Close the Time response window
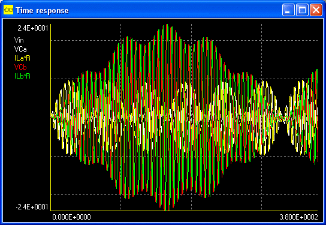Screen dimensions: 326x225 (x=316, y=10)
